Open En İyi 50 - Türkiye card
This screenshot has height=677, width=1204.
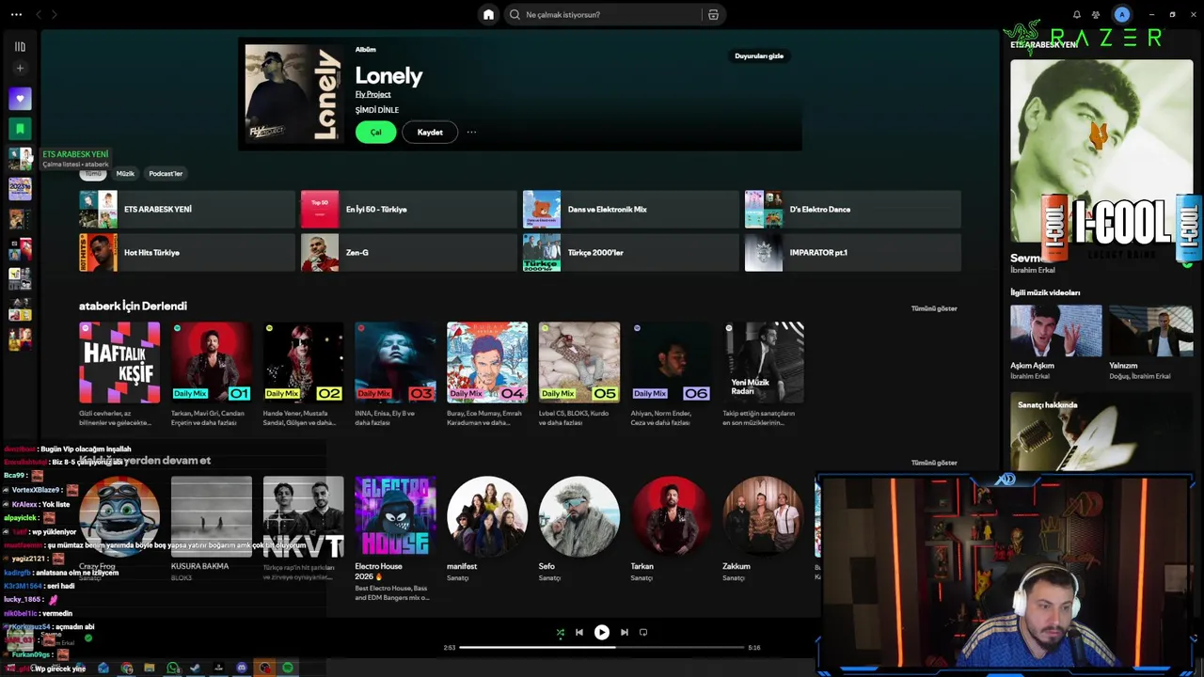pos(409,210)
